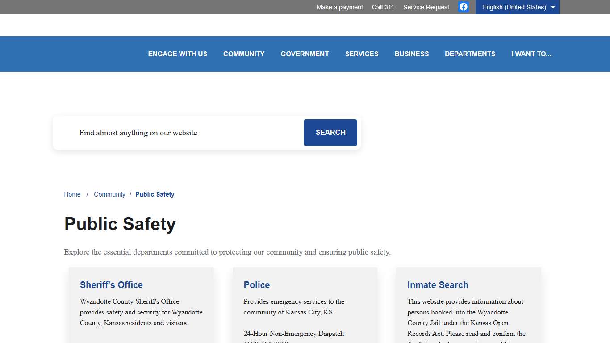The height and width of the screenshot is (343, 610).
Task: Open the county's Facebook page
Action: [463, 7]
